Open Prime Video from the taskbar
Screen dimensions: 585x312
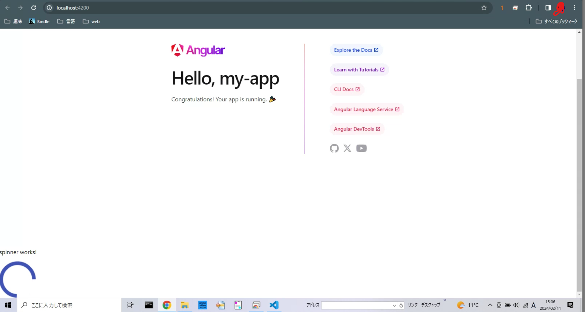point(203,305)
